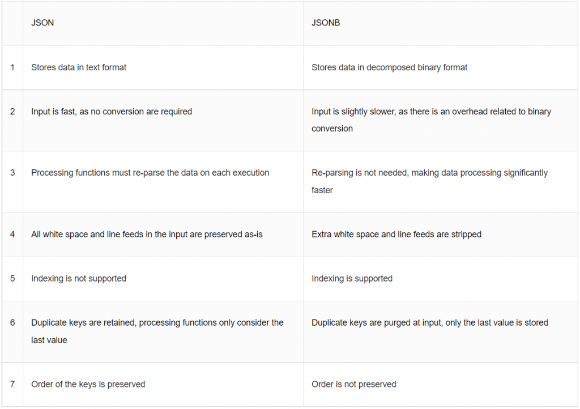The width and height of the screenshot is (580, 409).
Task: Click 'Order is not preserved' cell
Action: click(353, 384)
